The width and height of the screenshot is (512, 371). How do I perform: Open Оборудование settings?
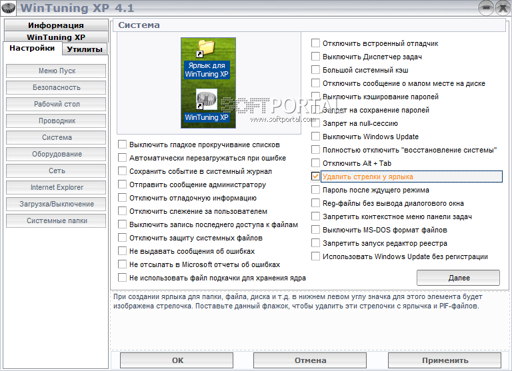(56, 154)
